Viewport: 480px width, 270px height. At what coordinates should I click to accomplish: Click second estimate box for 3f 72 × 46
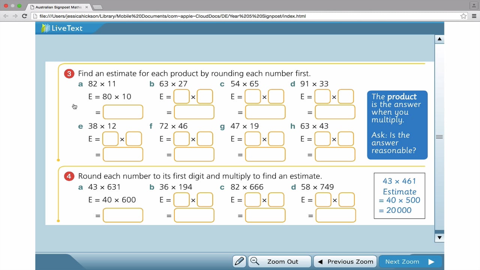pyautogui.click(x=205, y=139)
